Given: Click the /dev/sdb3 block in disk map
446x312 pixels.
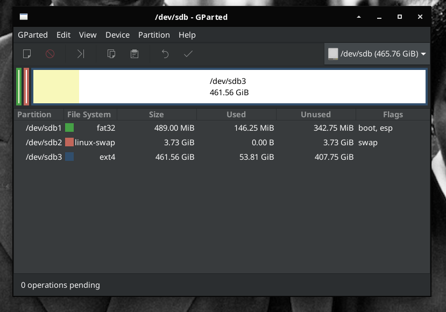Looking at the screenshot, I should pyautogui.click(x=229, y=87).
